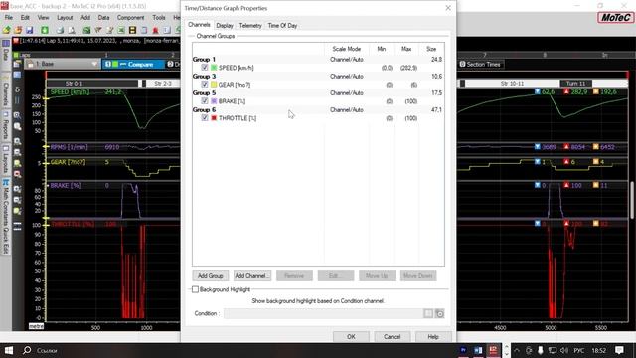The width and height of the screenshot is (636, 358).
Task: Enable the Background Highlight checkbox
Action: (x=195, y=289)
